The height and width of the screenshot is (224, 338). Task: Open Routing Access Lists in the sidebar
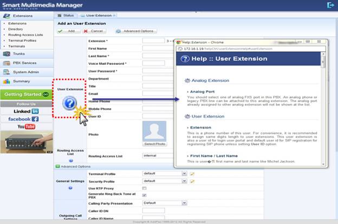click(x=25, y=35)
